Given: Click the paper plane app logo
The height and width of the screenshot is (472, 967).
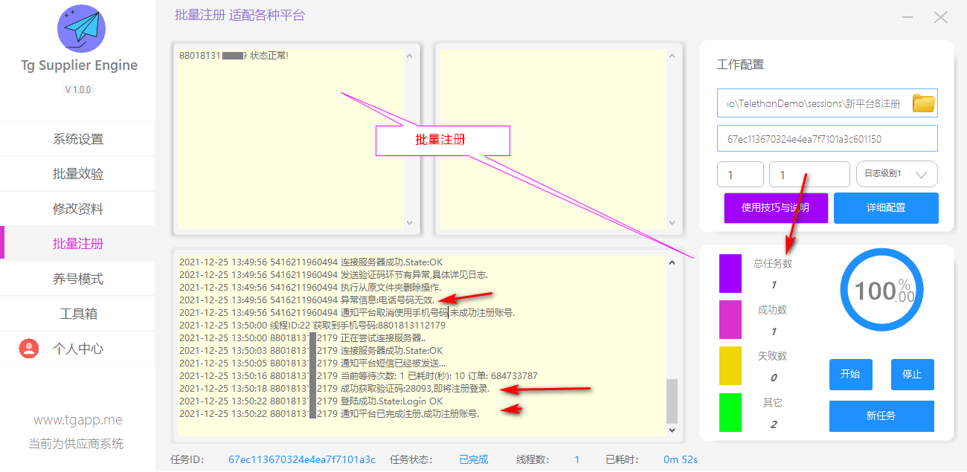Looking at the screenshot, I should click(81, 29).
